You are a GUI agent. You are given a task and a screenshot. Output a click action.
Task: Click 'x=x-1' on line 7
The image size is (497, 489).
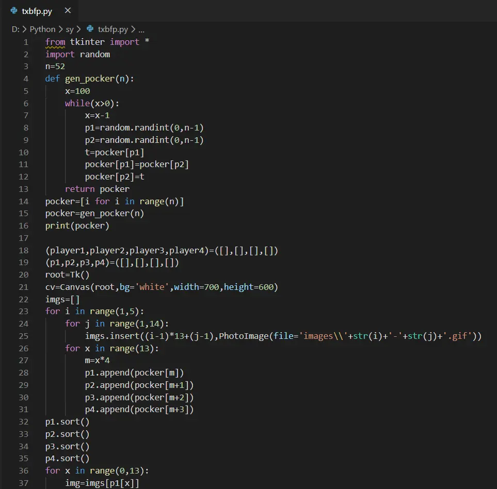coord(98,116)
